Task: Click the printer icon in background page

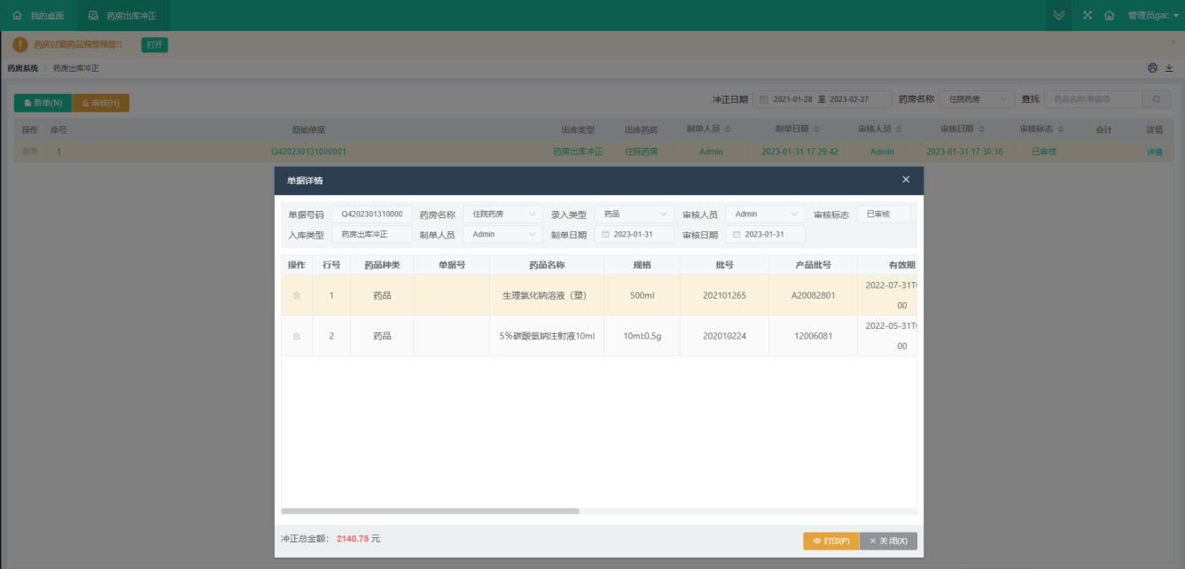Action: tap(1152, 68)
